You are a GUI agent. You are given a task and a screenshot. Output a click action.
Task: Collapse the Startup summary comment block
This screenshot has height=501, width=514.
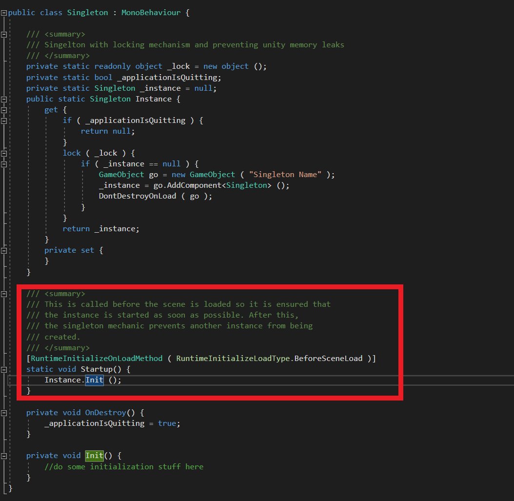pyautogui.click(x=4, y=294)
